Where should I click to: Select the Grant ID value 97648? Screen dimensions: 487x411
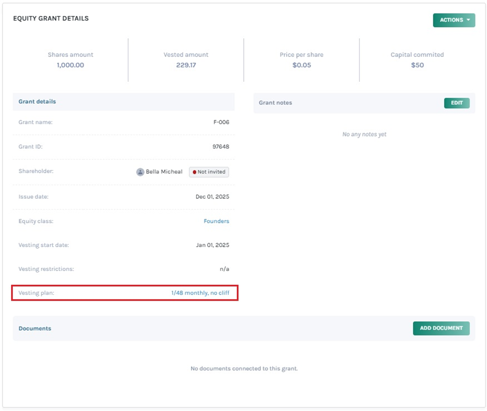(221, 147)
